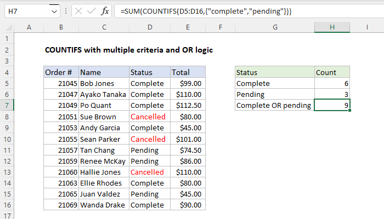Select column D header
The width and height of the screenshot is (384, 219).
[x=149, y=27]
